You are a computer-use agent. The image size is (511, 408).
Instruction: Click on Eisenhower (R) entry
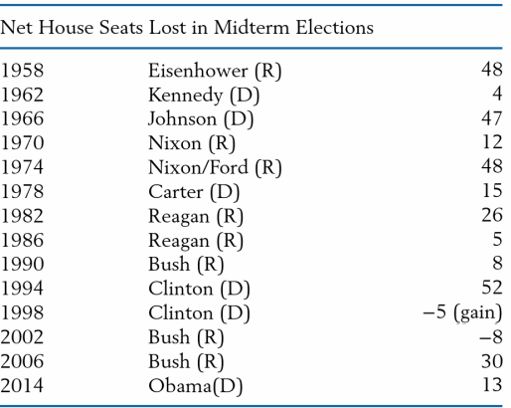click(215, 71)
